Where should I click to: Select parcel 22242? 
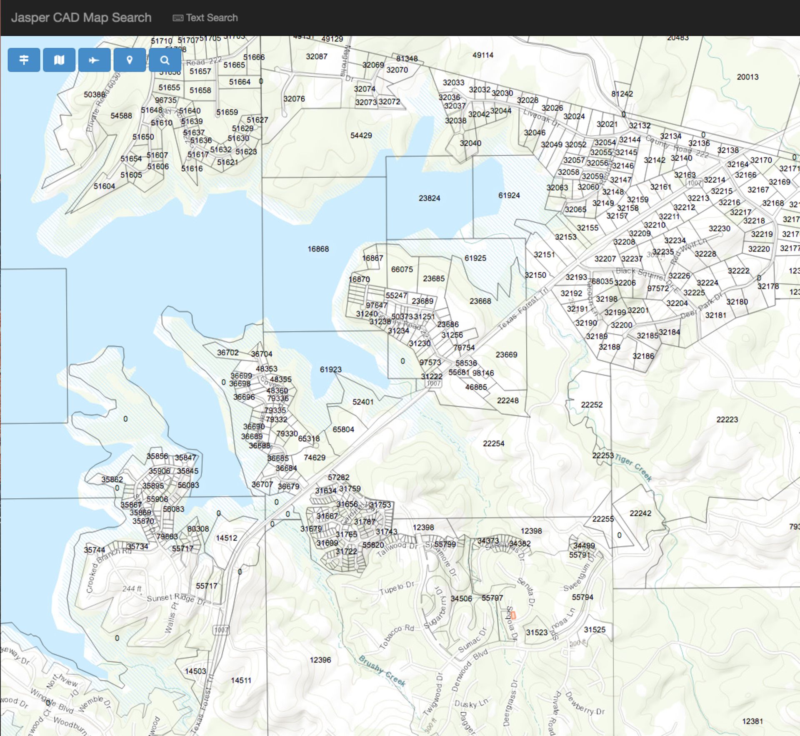pyautogui.click(x=640, y=513)
